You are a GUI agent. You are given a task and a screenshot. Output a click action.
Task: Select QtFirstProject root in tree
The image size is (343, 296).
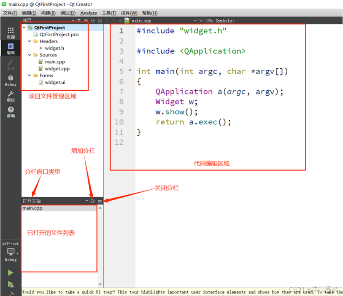click(49, 27)
